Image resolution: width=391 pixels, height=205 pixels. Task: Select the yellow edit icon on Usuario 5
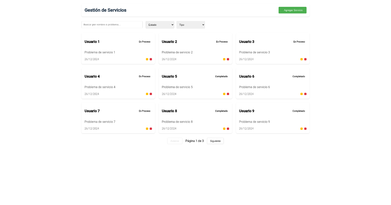click(x=224, y=94)
